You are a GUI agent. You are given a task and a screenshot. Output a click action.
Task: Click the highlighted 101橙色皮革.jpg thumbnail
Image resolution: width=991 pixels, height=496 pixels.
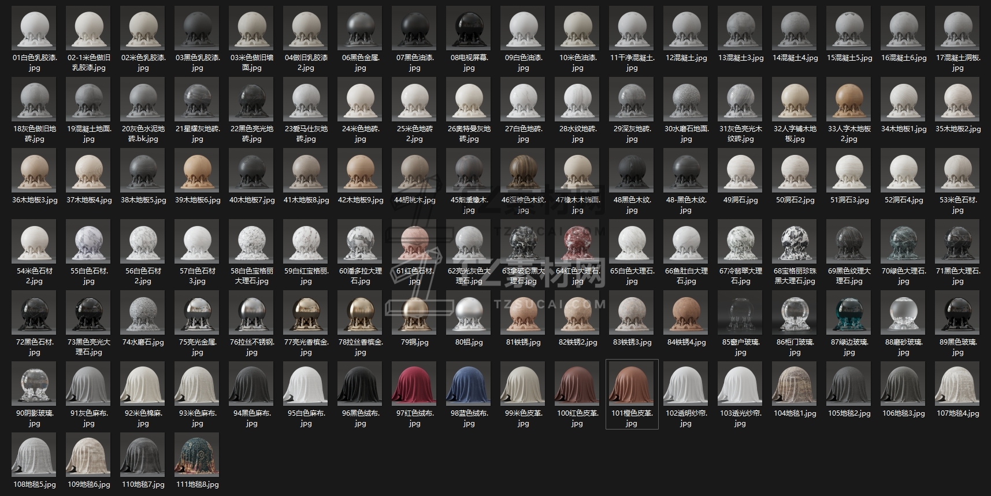pyautogui.click(x=632, y=384)
